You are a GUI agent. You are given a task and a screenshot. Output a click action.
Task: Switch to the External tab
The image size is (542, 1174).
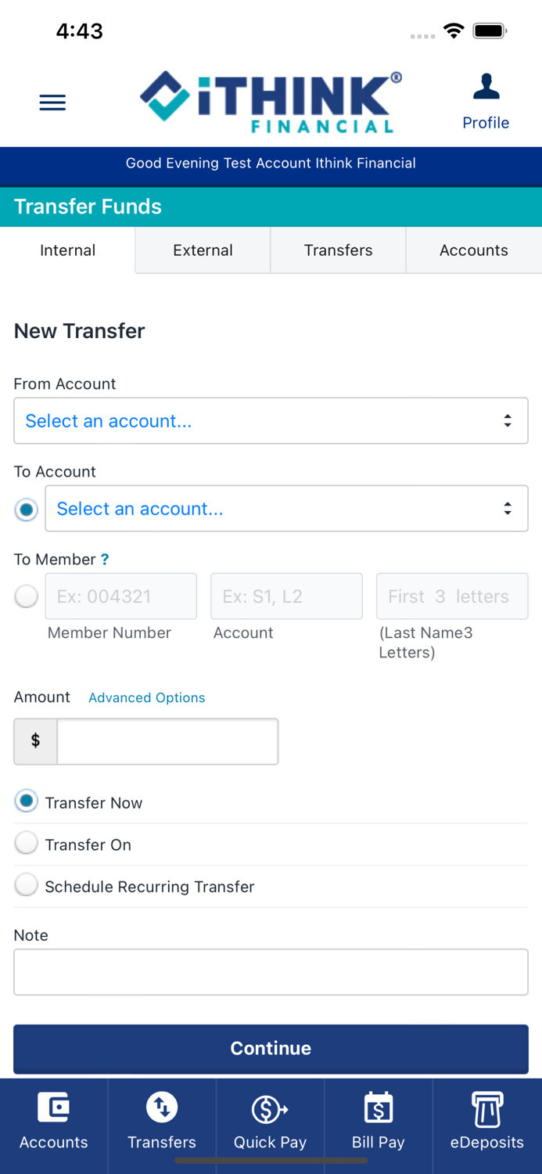(203, 250)
